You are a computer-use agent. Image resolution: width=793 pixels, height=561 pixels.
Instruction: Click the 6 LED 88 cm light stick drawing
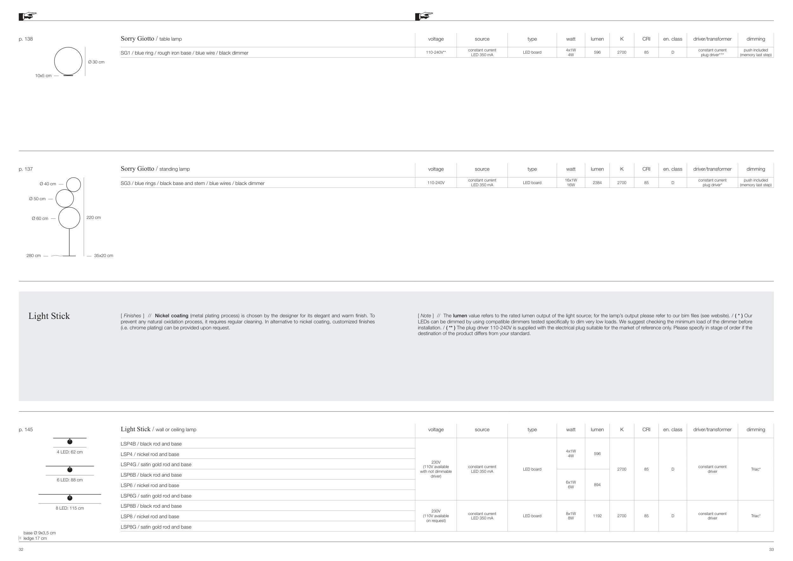coord(69,470)
